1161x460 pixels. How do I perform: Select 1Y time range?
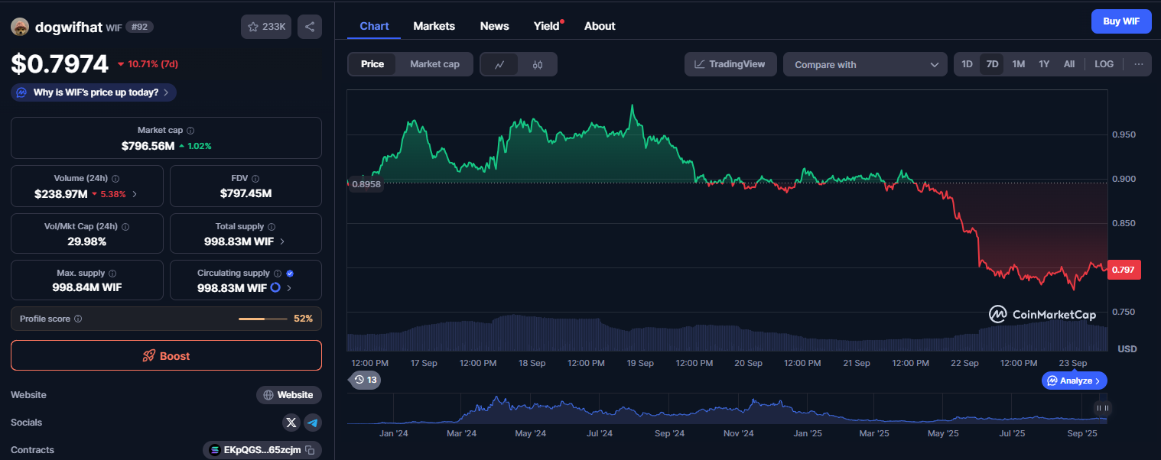(x=1044, y=65)
